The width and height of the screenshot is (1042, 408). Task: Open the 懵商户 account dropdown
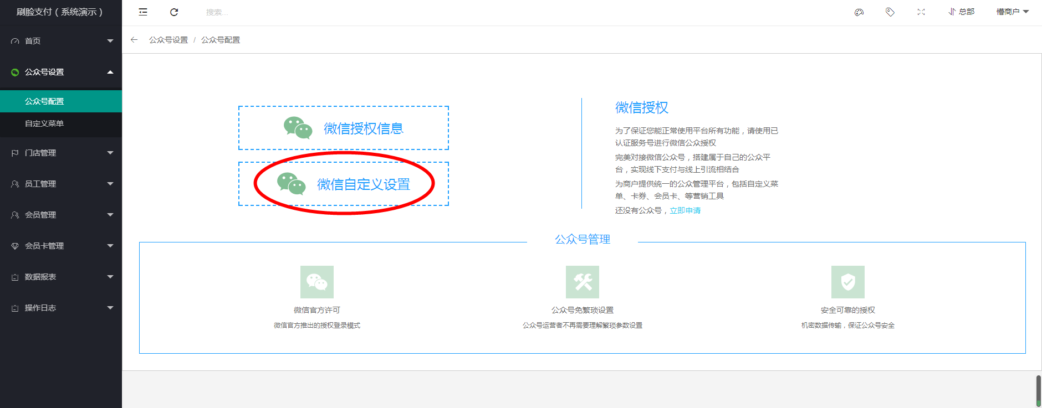click(1013, 12)
